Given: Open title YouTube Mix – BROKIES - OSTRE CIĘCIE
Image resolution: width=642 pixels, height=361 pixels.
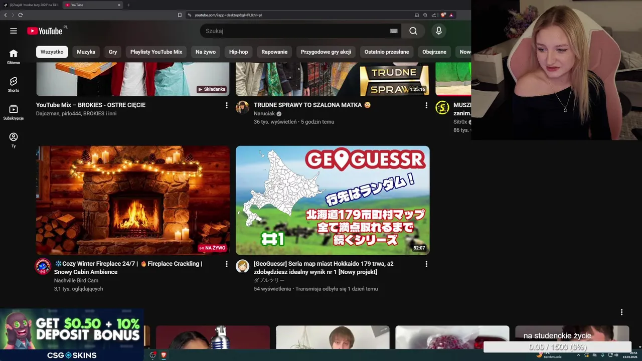Looking at the screenshot, I should tap(91, 105).
